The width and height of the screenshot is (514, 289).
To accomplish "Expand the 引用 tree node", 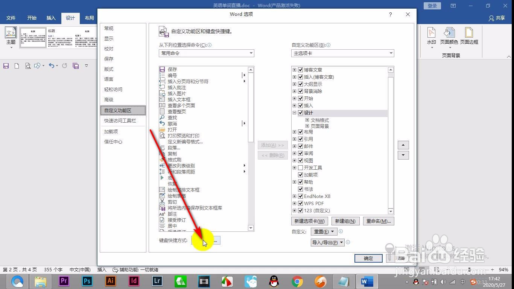I will coord(294,139).
